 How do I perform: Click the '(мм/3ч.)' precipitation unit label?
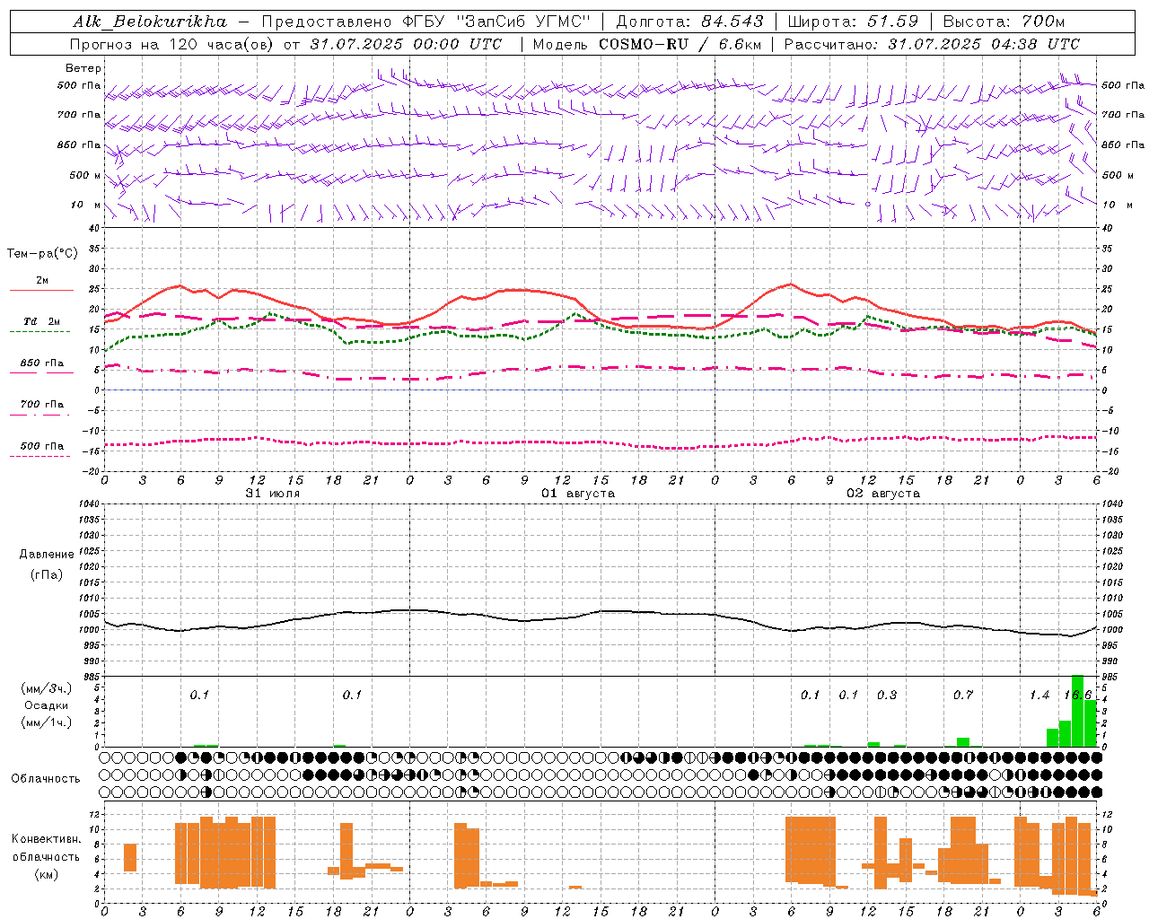[45, 688]
